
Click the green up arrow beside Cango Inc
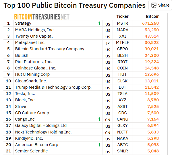click(x=99, y=119)
